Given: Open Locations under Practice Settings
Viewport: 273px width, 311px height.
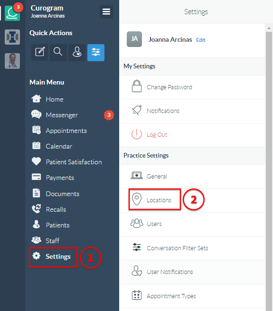Looking at the screenshot, I should pyautogui.click(x=192, y=200).
